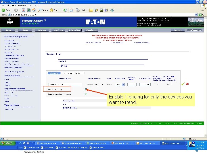Viewport: 207px width, 155px height.
Task: Open Email application server link
Action: tap(7, 102)
